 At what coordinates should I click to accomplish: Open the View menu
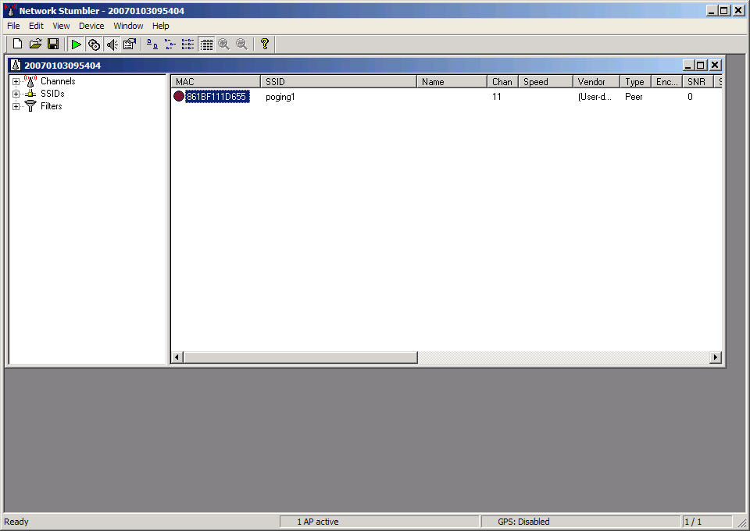61,26
